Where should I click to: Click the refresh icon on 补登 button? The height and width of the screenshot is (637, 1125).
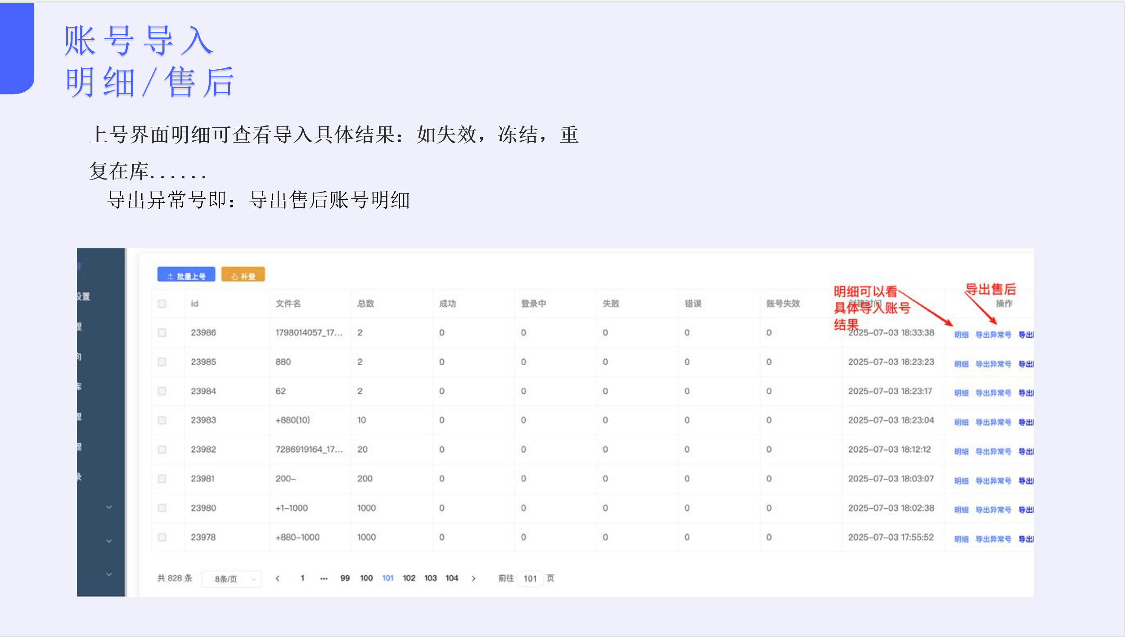pyautogui.click(x=234, y=275)
